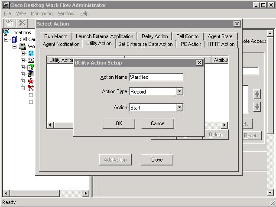Click the list's left scroll arrow
276x207 pixels.
(50, 125)
